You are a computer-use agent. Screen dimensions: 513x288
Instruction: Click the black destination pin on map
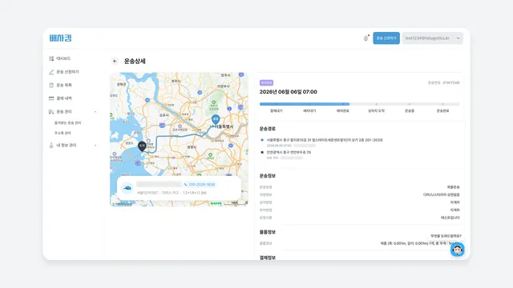[x=142, y=146]
